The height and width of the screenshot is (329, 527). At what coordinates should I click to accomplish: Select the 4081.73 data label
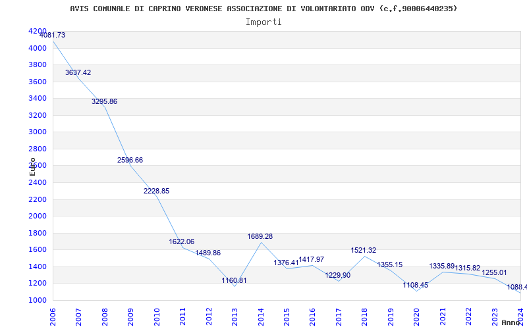tap(53, 35)
